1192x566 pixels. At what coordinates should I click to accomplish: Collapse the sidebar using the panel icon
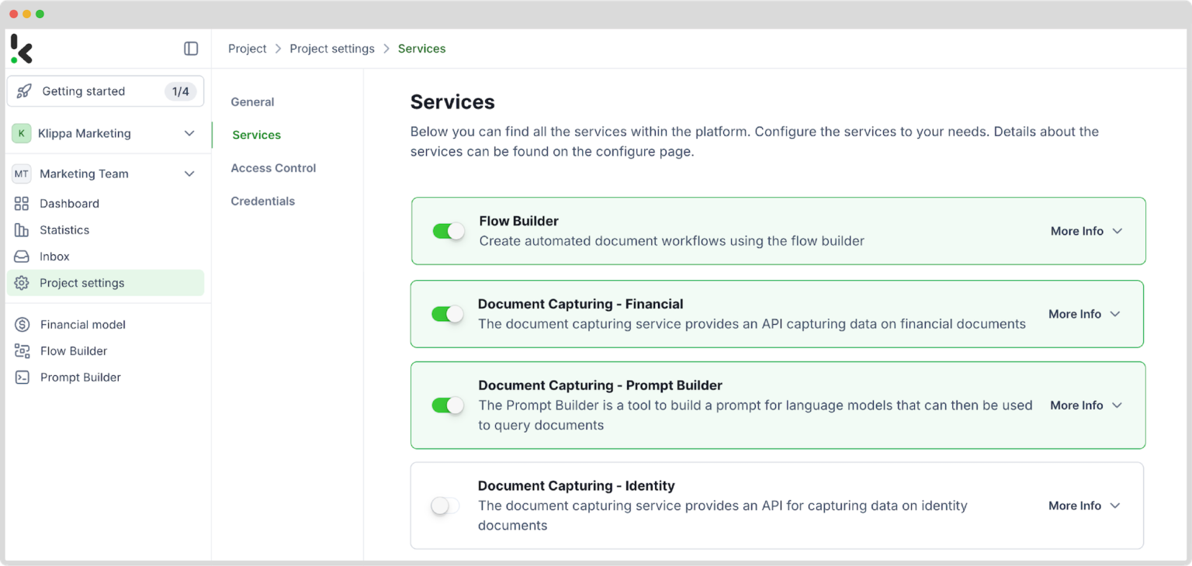coord(191,49)
